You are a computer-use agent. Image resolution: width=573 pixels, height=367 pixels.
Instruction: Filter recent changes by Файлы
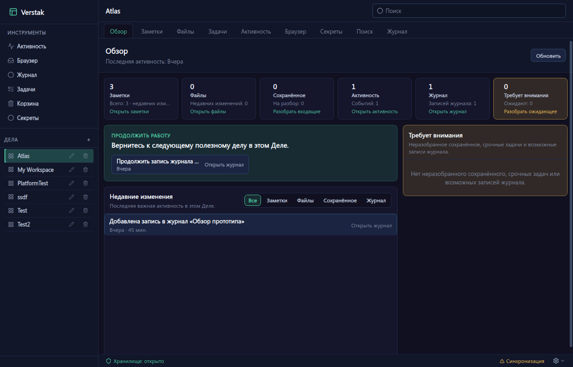point(305,201)
